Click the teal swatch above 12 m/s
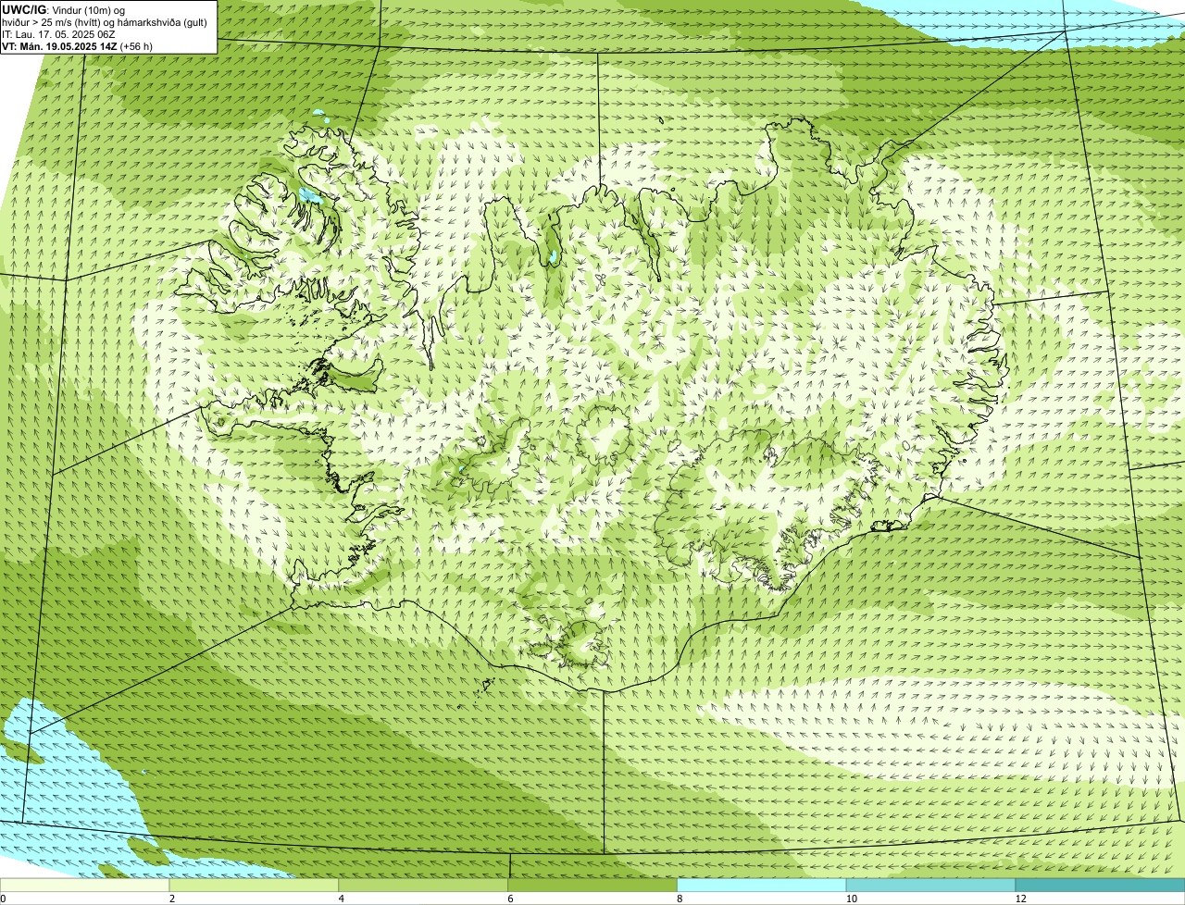 (1100, 885)
